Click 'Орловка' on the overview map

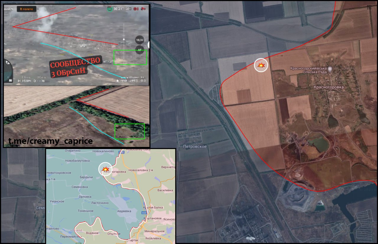[85, 196]
